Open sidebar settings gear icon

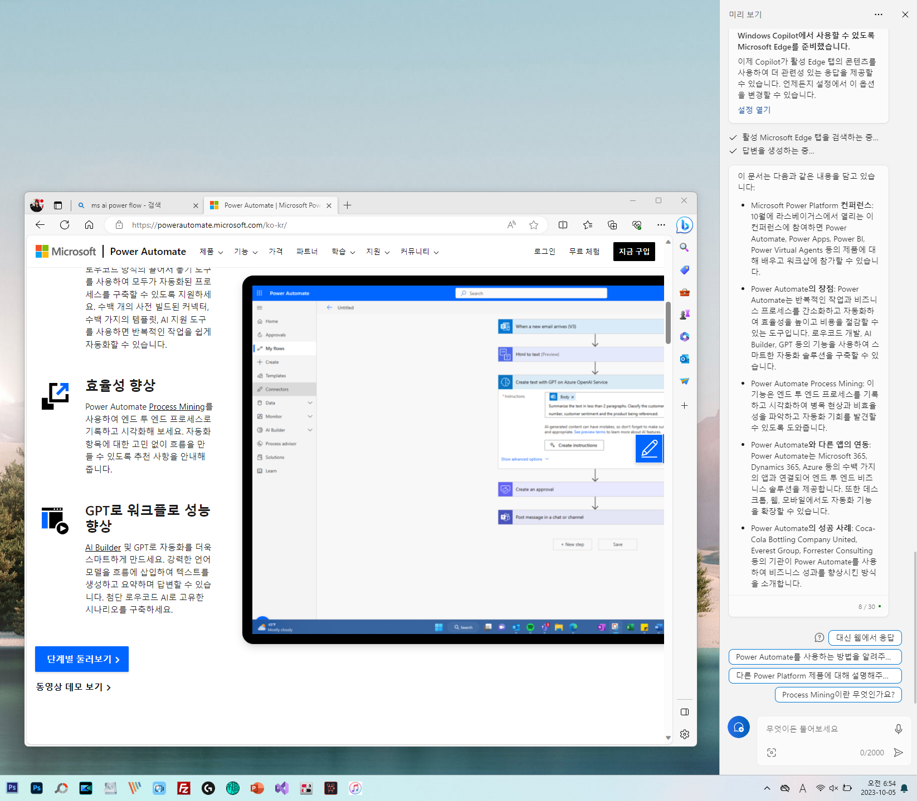685,734
